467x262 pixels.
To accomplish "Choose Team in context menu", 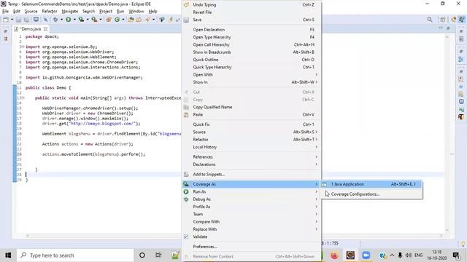I will point(252,214).
